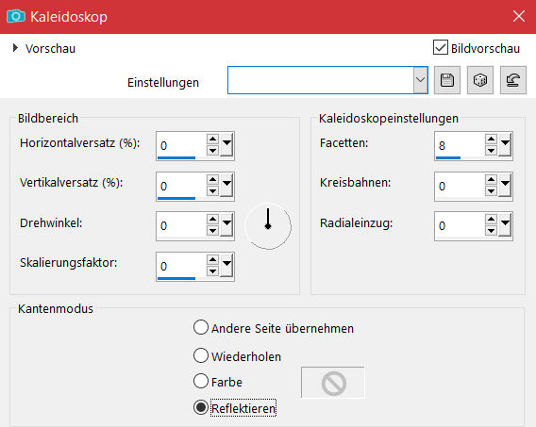The height and width of the screenshot is (427, 536).
Task: Choose Andere Seite übernehmen option
Action: coord(201,327)
